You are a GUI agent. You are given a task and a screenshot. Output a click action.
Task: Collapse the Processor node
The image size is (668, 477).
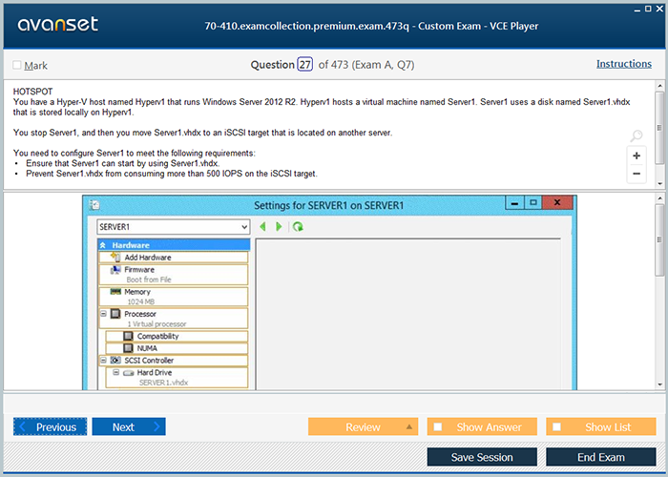pos(103,314)
